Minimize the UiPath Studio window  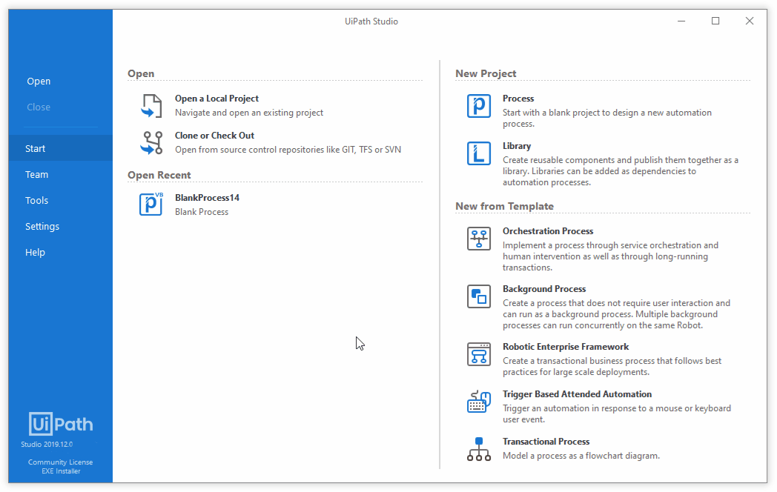681,21
